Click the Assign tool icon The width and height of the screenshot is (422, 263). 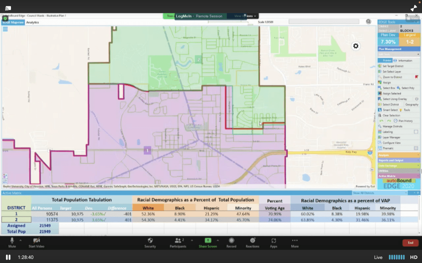coord(380,82)
